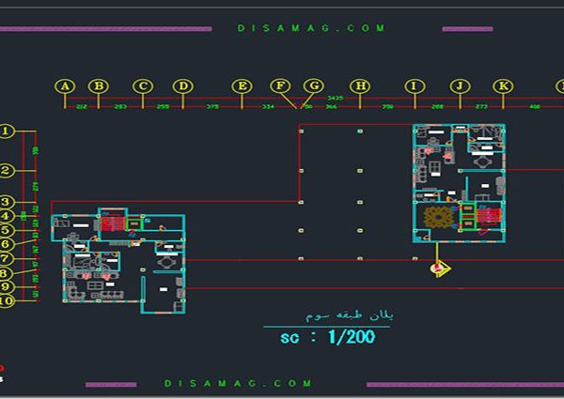Select the 375 dimension between D and E
564x399 pixels.
point(212,107)
